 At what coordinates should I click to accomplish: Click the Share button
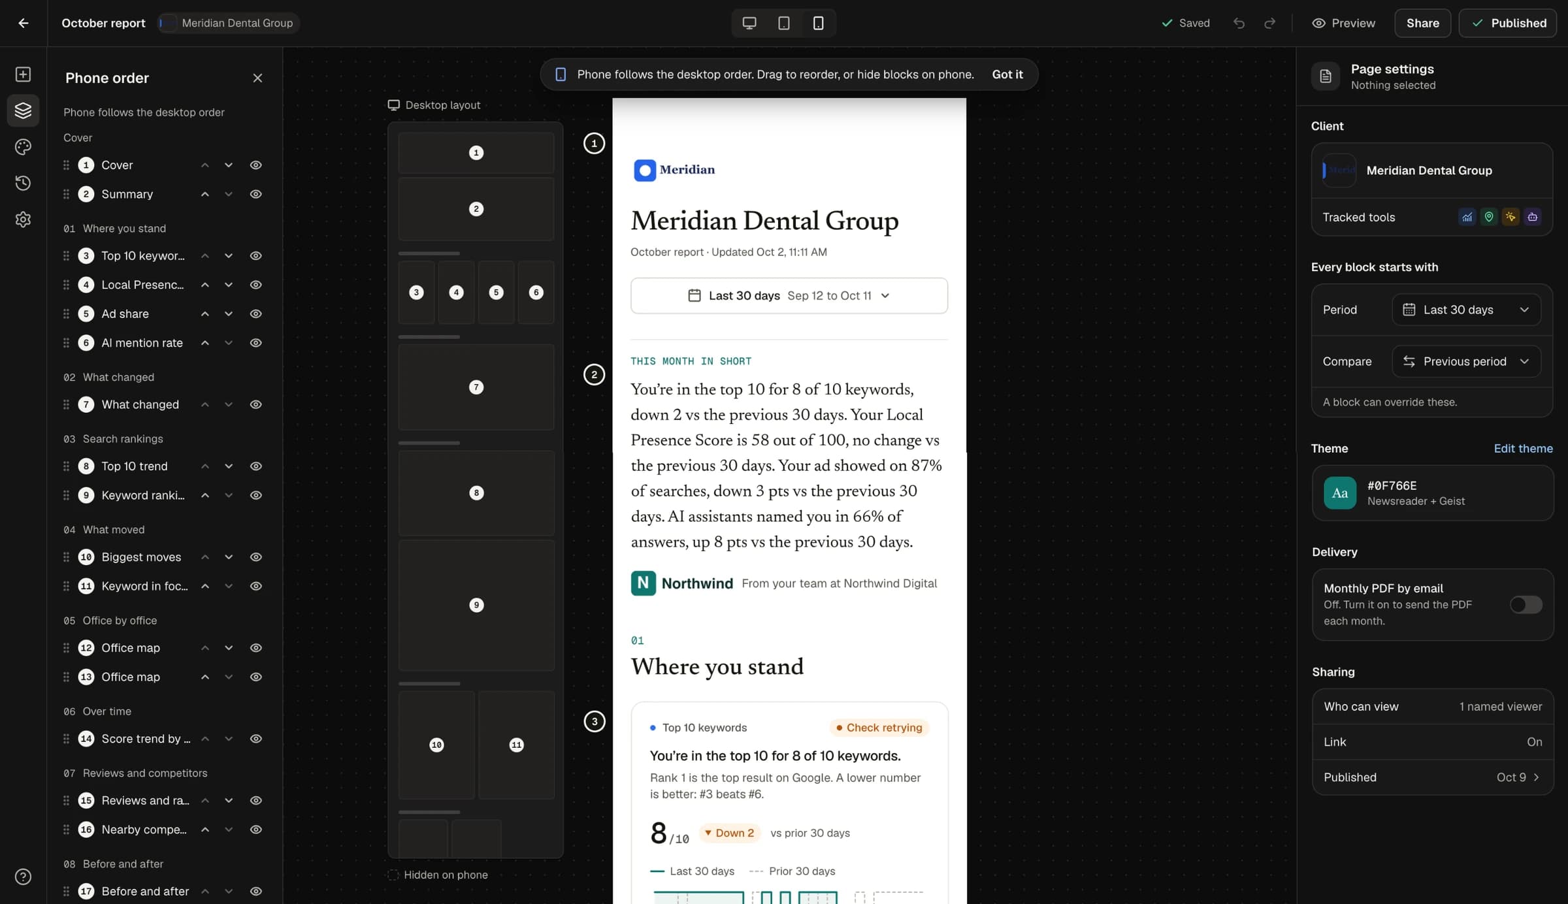[x=1422, y=23]
